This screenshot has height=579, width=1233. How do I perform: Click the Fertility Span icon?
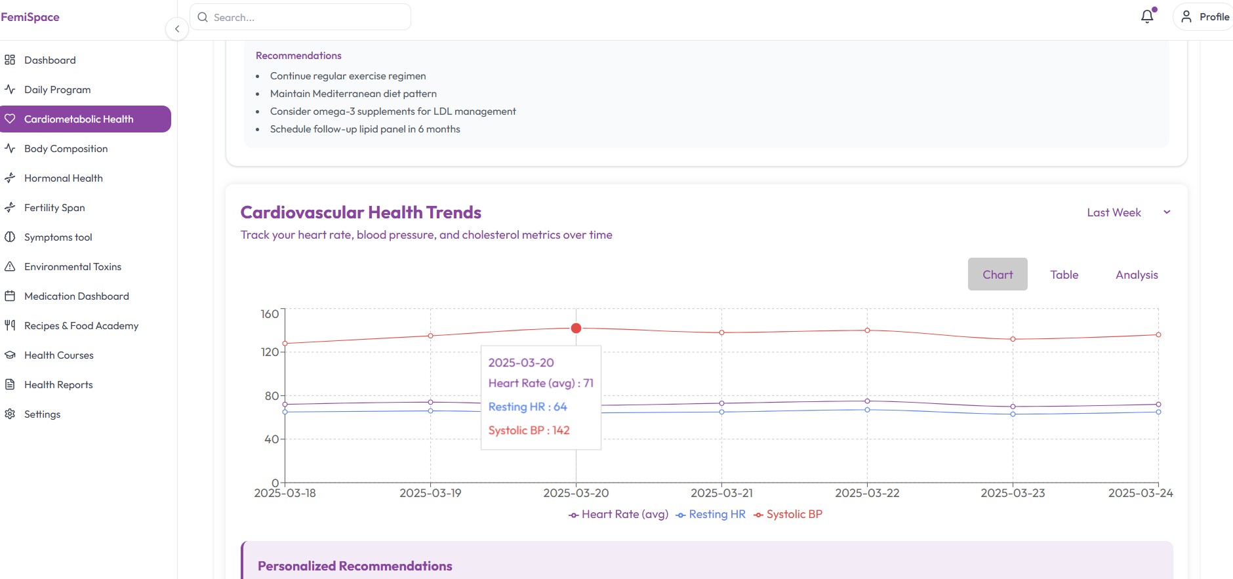click(10, 207)
